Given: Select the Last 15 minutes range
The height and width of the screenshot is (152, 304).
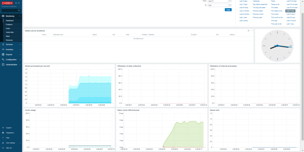Looking at the screenshot, I should (292, 4).
